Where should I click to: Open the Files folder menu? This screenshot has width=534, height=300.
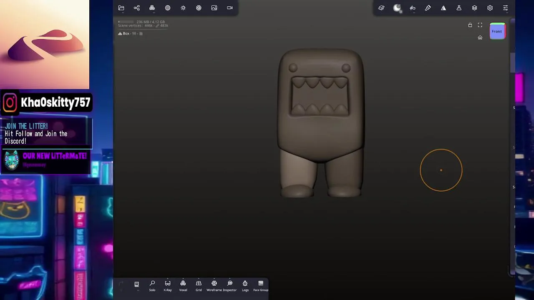click(x=121, y=8)
